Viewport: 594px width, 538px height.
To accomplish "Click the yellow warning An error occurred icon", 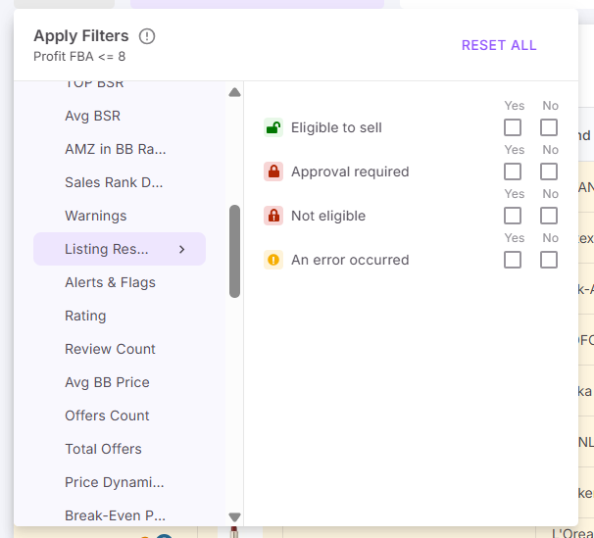I will (273, 260).
